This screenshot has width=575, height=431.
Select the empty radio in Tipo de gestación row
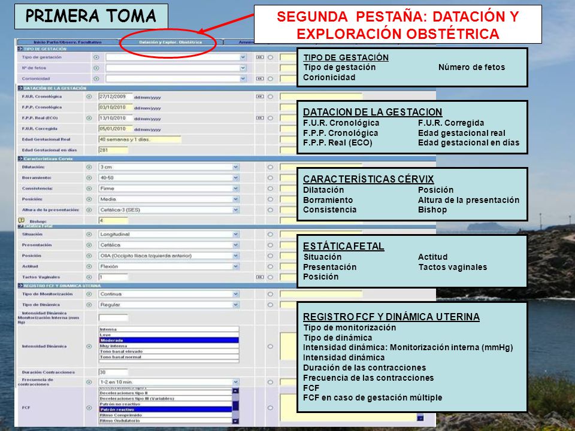click(270, 57)
